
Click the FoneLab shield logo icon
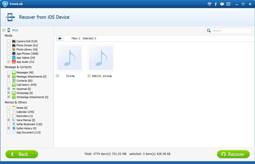click(5, 4)
